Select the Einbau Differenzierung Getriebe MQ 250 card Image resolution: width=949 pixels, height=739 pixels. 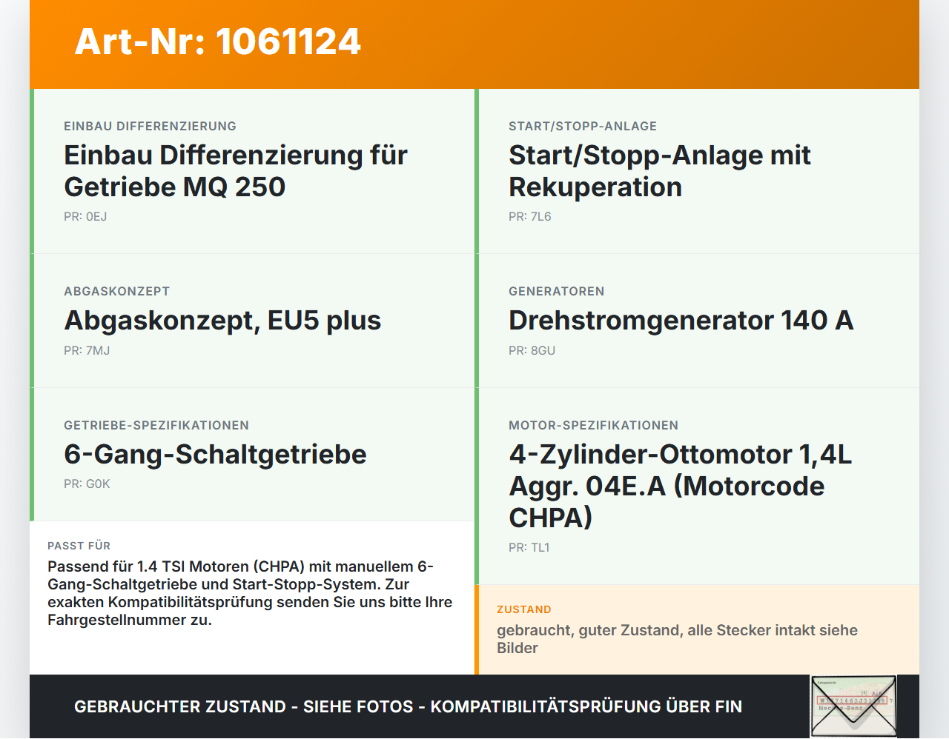pos(252,171)
